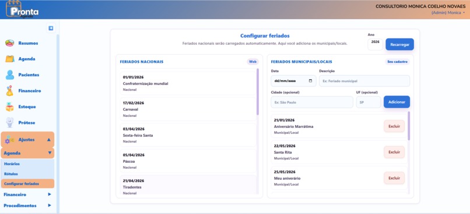Select the 17/02/2026 Carnaval entry
470x214 pixels.
tap(188, 109)
